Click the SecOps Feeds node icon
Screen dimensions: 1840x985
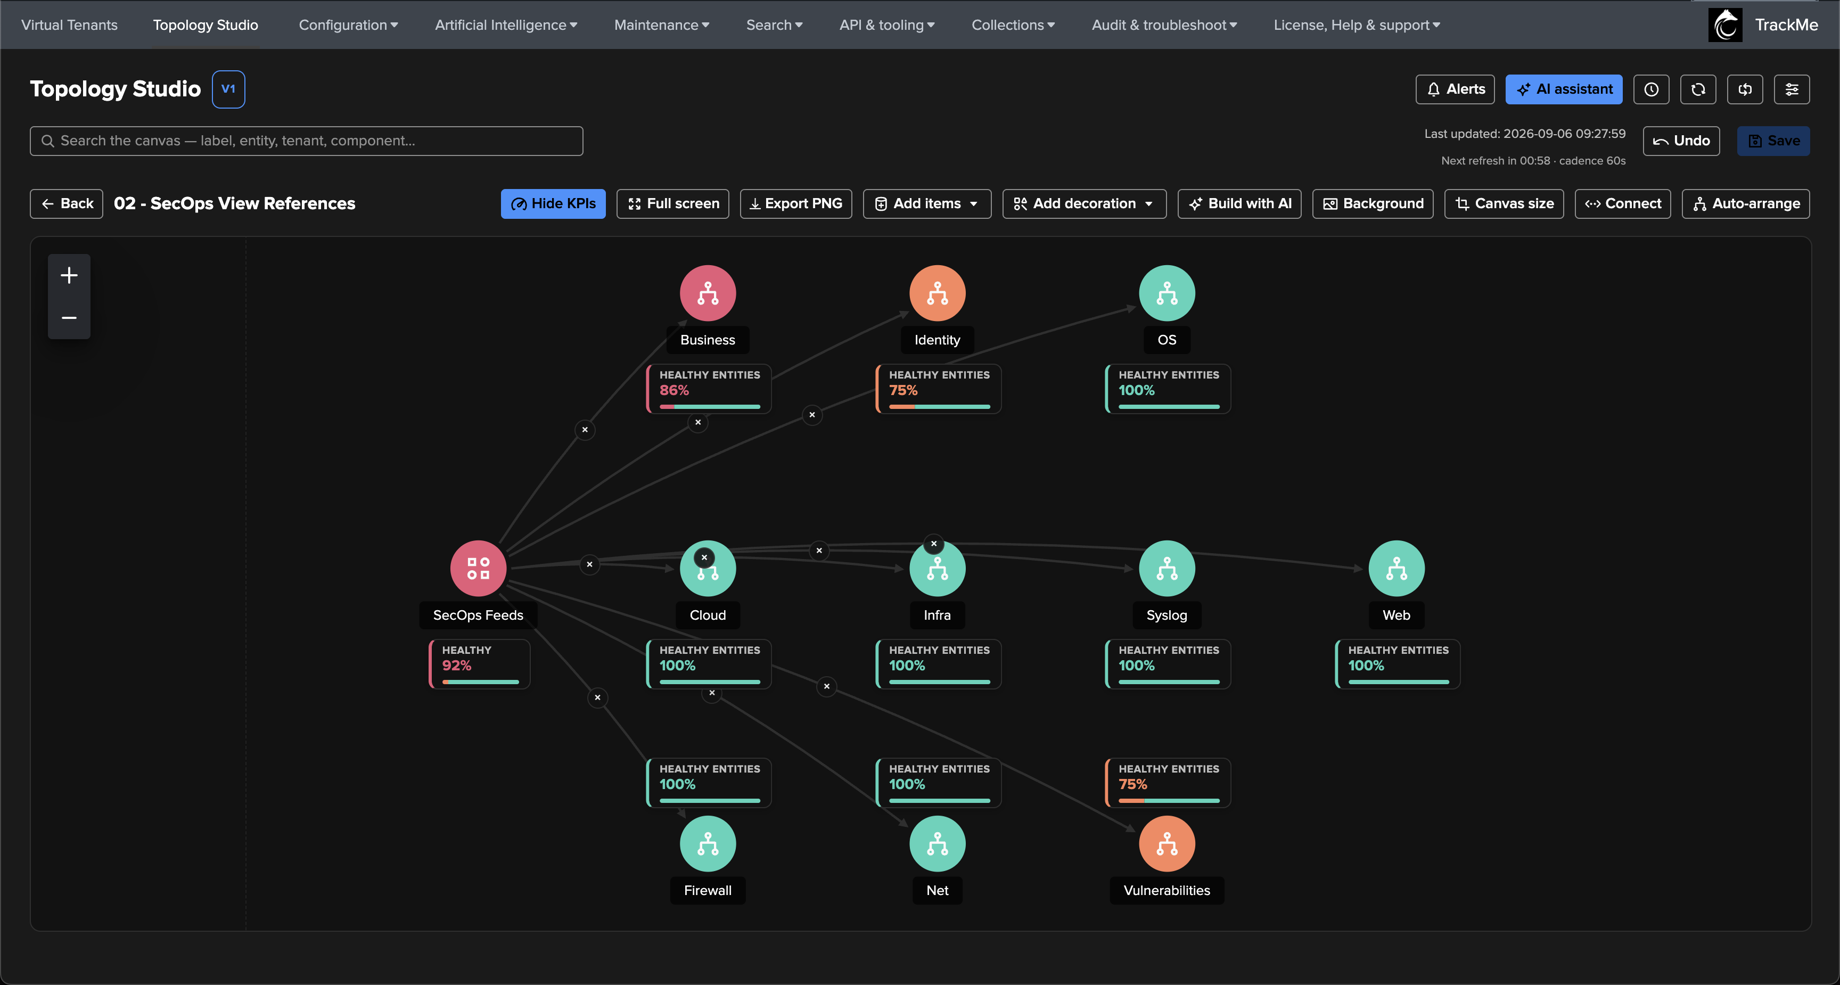pos(478,569)
